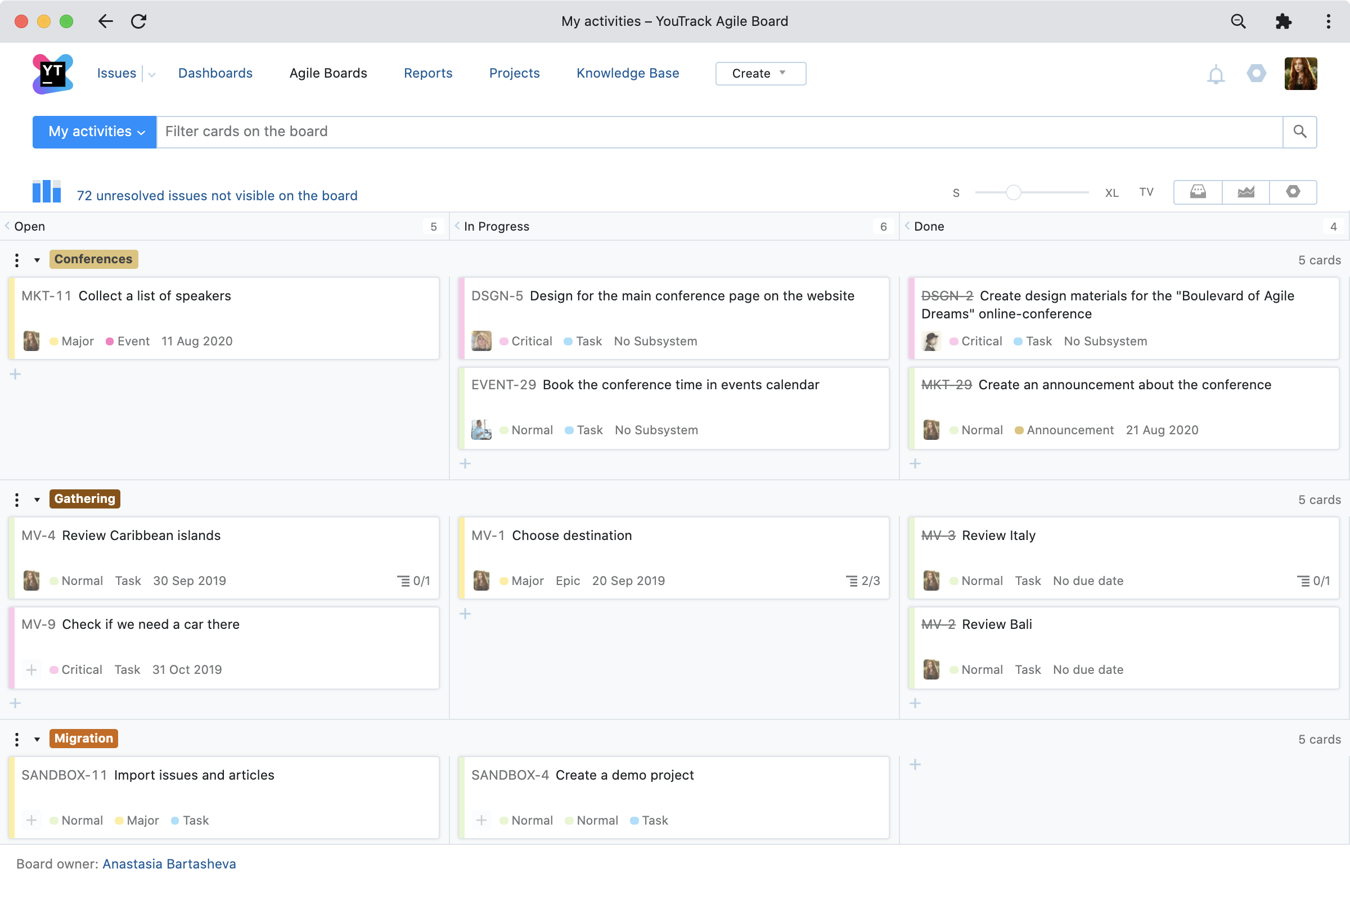Click the backlog tray icon
Screen dimensions: 1350x900
point(1198,192)
